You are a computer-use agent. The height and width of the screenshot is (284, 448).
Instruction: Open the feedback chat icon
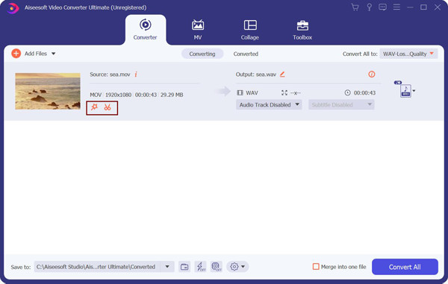[x=382, y=7]
